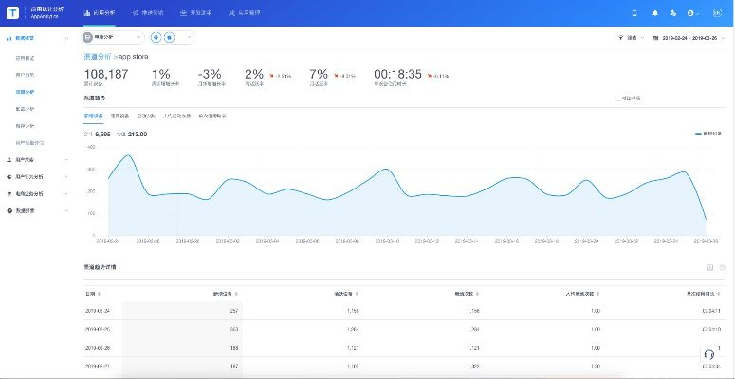Click the team members icon in header
This screenshot has width=735, height=379.
coord(671,14)
